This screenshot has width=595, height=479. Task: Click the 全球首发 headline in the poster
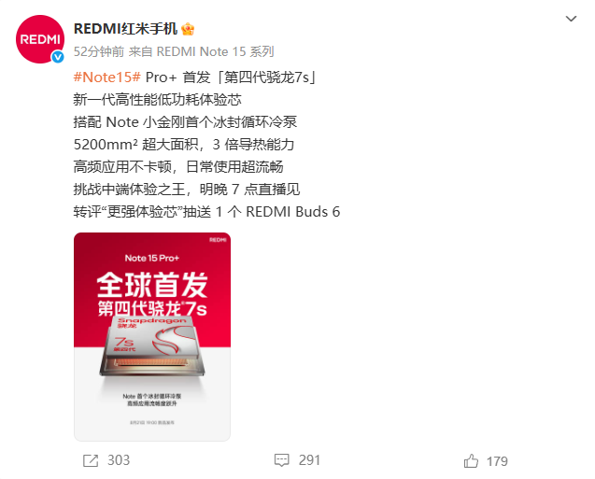point(152,285)
